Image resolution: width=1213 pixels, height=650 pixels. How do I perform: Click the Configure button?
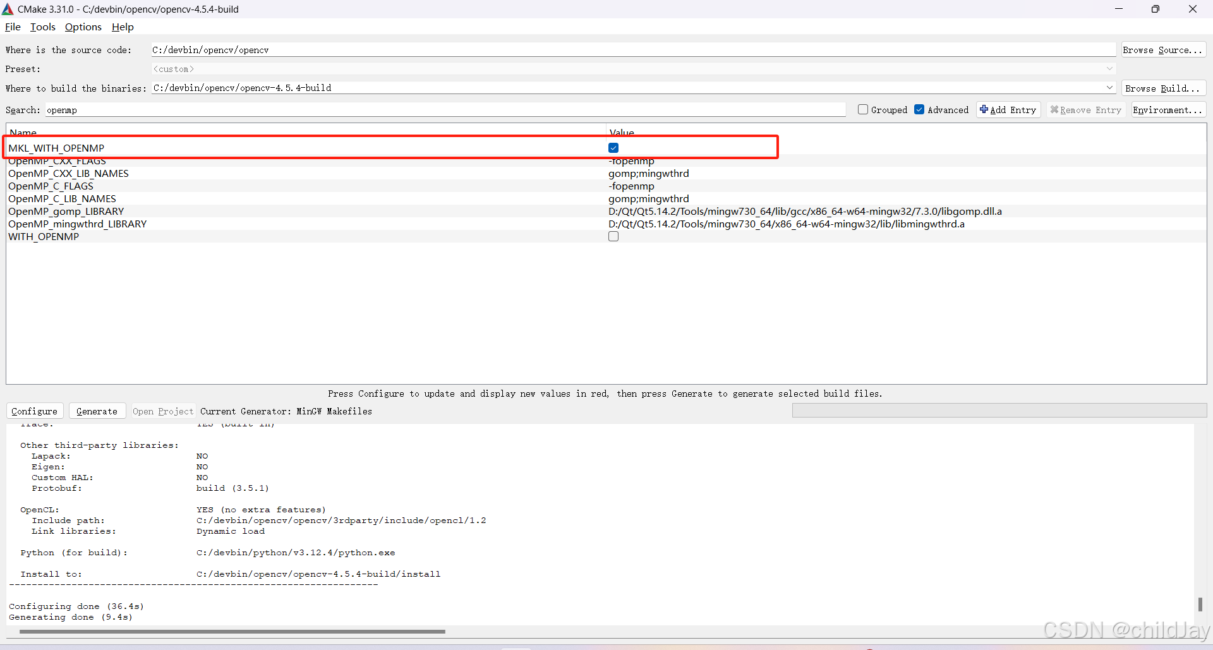[x=34, y=411]
